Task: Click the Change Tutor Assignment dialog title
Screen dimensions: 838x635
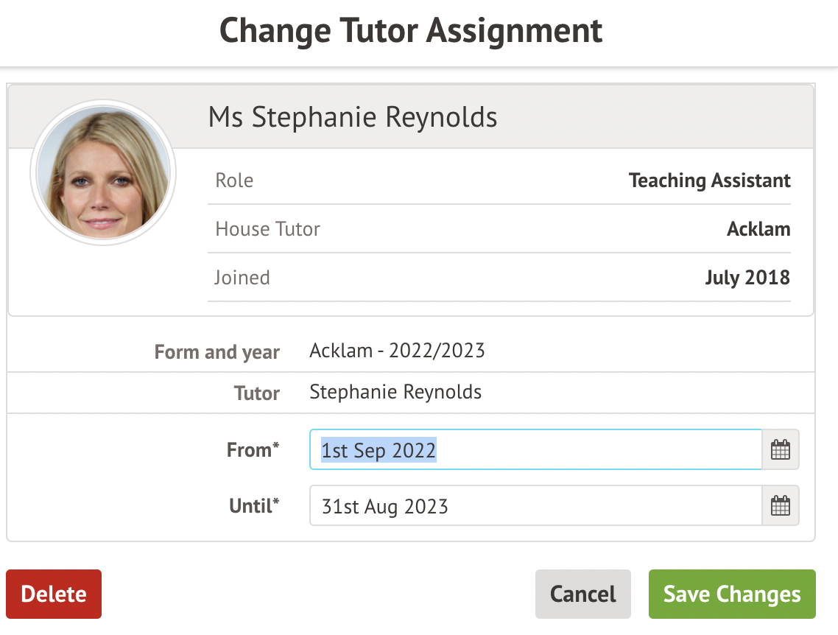Action: click(x=411, y=31)
